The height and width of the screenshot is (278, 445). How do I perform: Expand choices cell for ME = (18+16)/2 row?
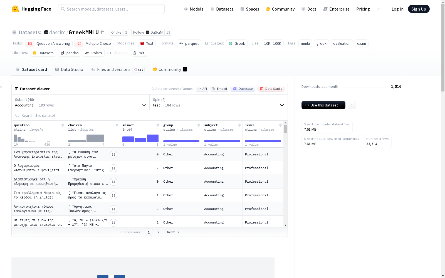click(x=113, y=223)
